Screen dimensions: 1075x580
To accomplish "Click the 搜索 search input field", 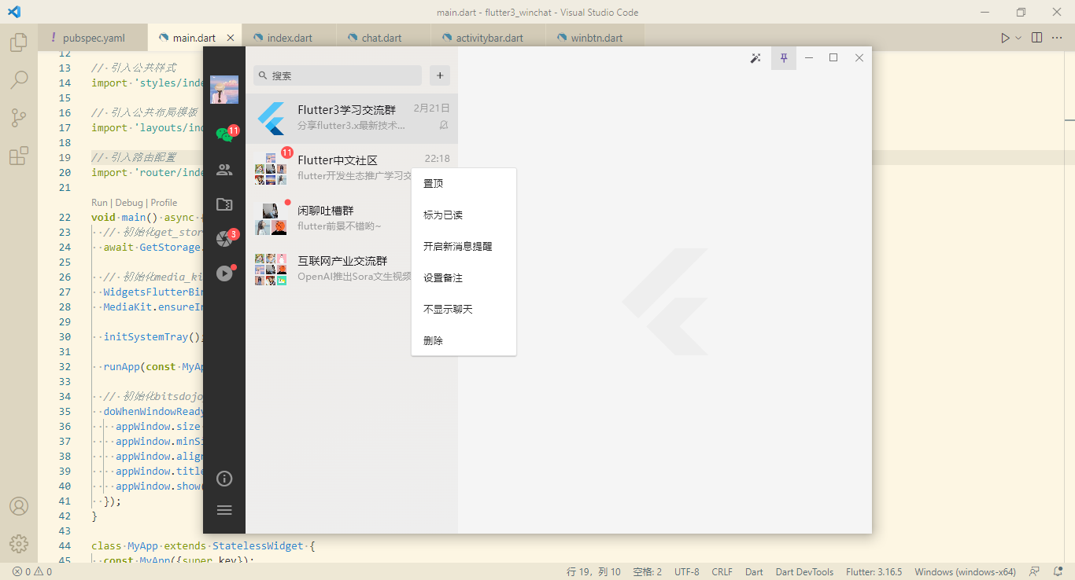I will tap(337, 75).
